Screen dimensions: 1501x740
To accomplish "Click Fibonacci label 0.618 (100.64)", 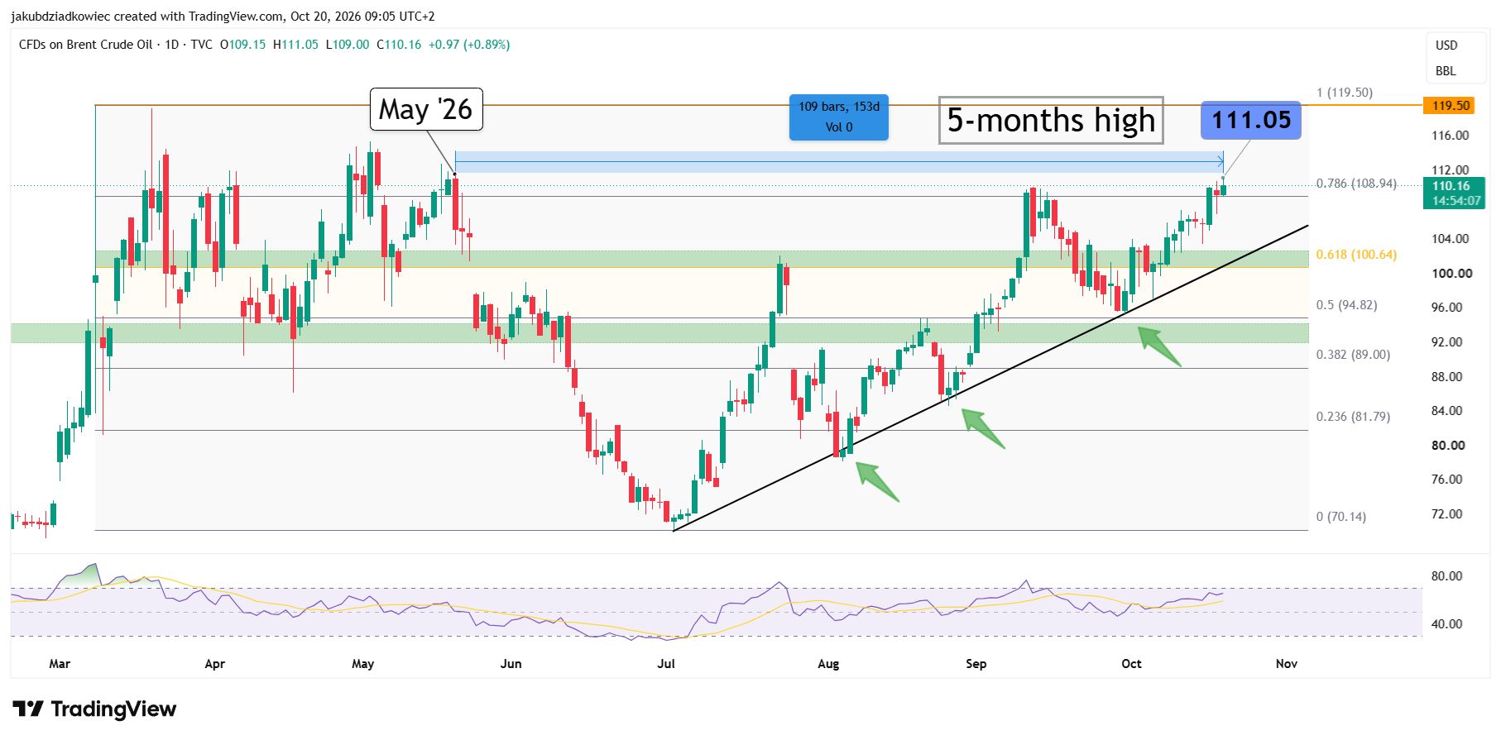I will (1356, 255).
